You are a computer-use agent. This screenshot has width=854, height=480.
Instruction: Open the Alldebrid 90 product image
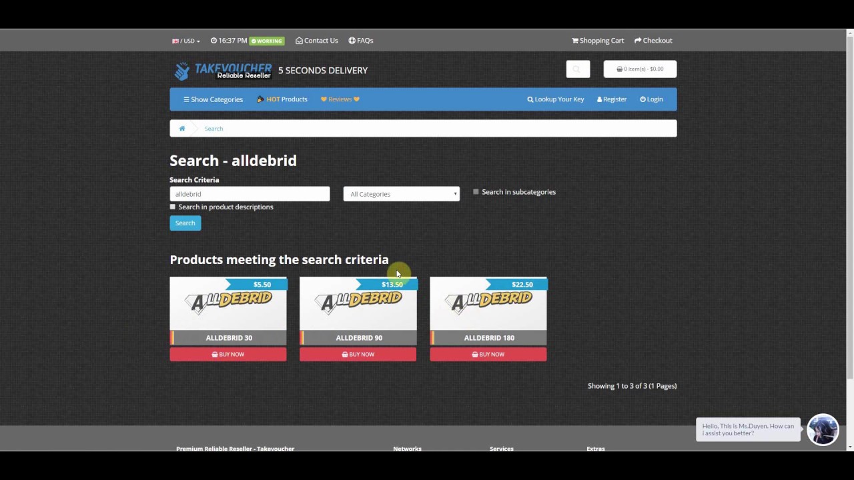[358, 304]
